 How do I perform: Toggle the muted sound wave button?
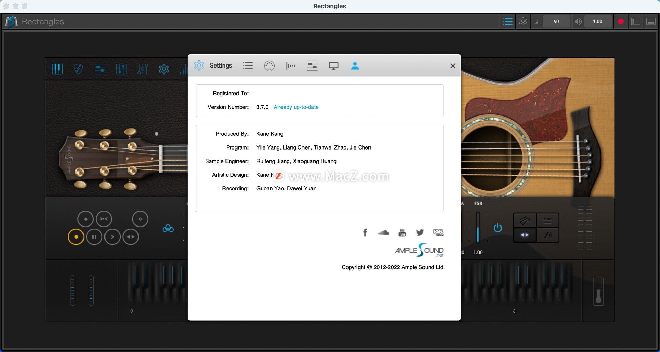[548, 235]
